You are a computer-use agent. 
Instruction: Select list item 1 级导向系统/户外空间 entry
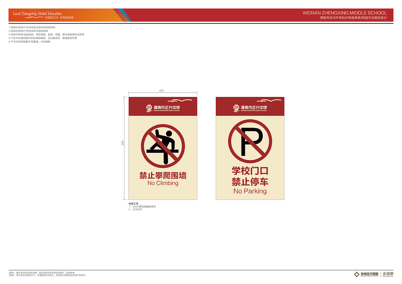tap(33, 27)
